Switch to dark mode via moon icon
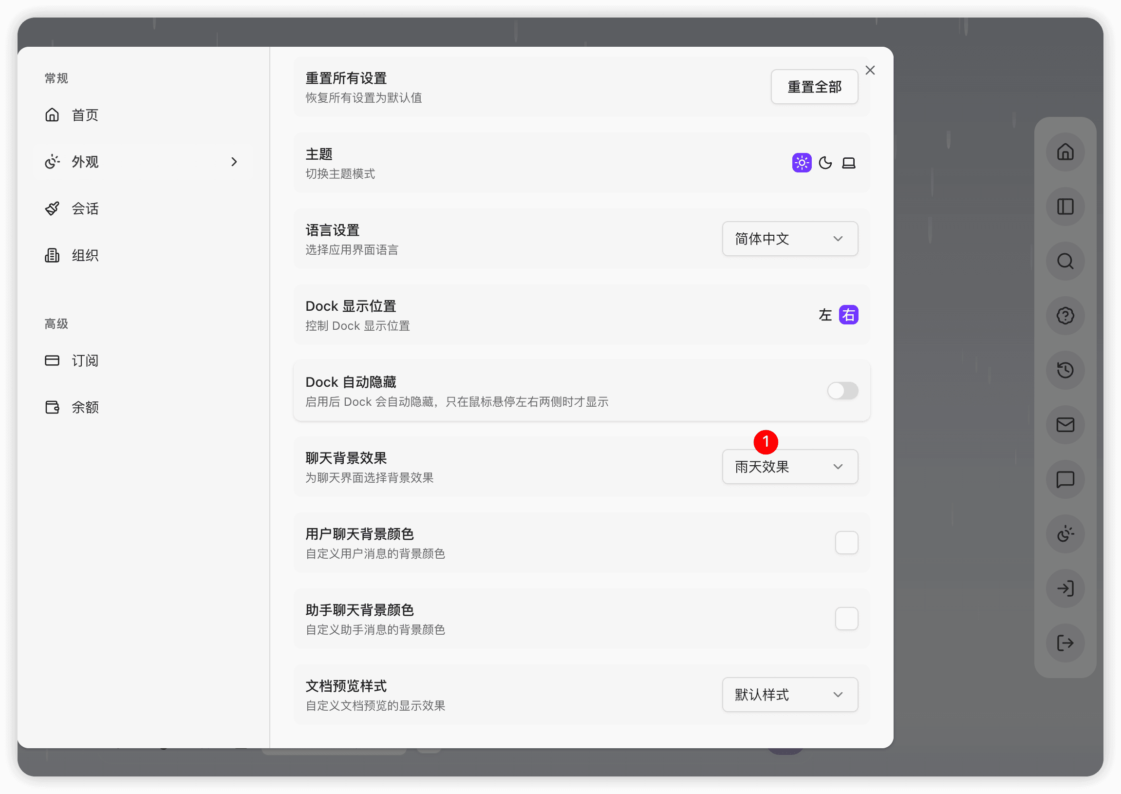Viewport: 1121px width, 794px height. click(x=826, y=163)
